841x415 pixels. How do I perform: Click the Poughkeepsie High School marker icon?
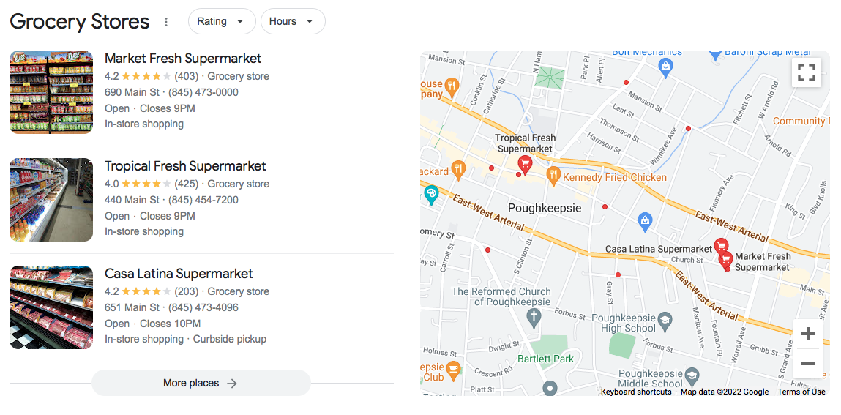click(665, 320)
